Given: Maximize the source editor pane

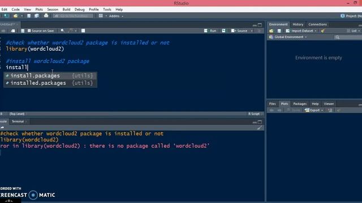Looking at the screenshot, I should click(x=260, y=25).
